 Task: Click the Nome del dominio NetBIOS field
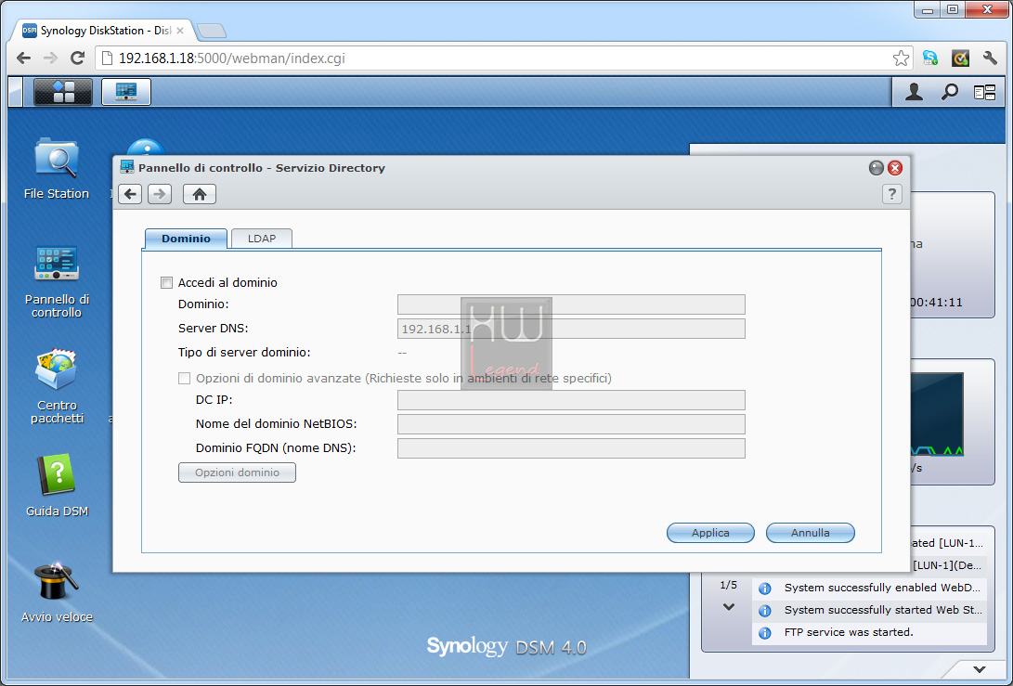[571, 424]
